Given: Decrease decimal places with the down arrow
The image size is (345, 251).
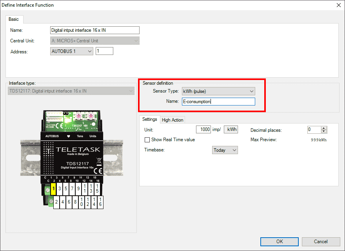Looking at the screenshot, I should [x=323, y=131].
